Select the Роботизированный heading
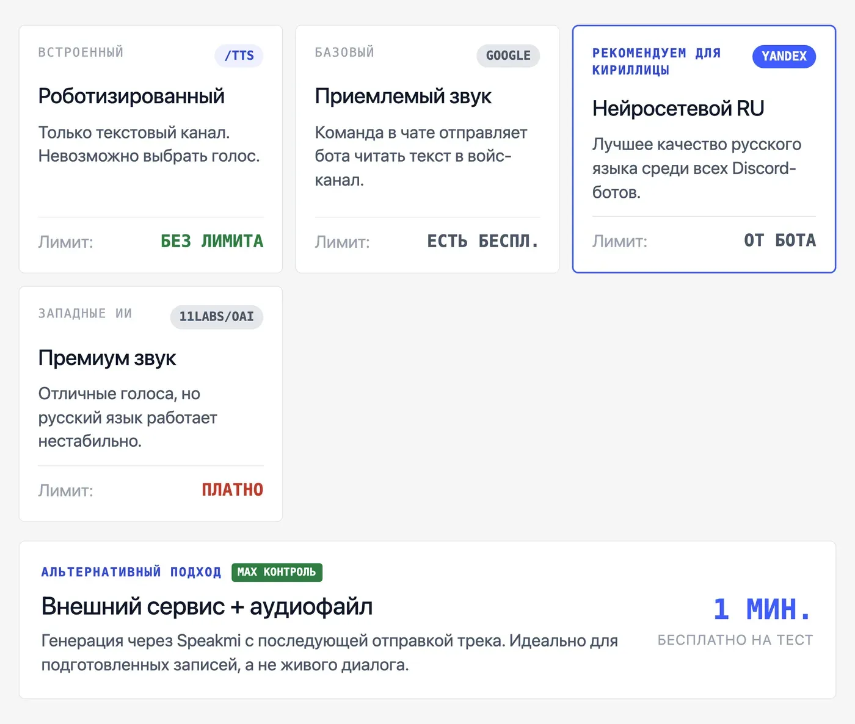855x724 pixels. pos(131,96)
